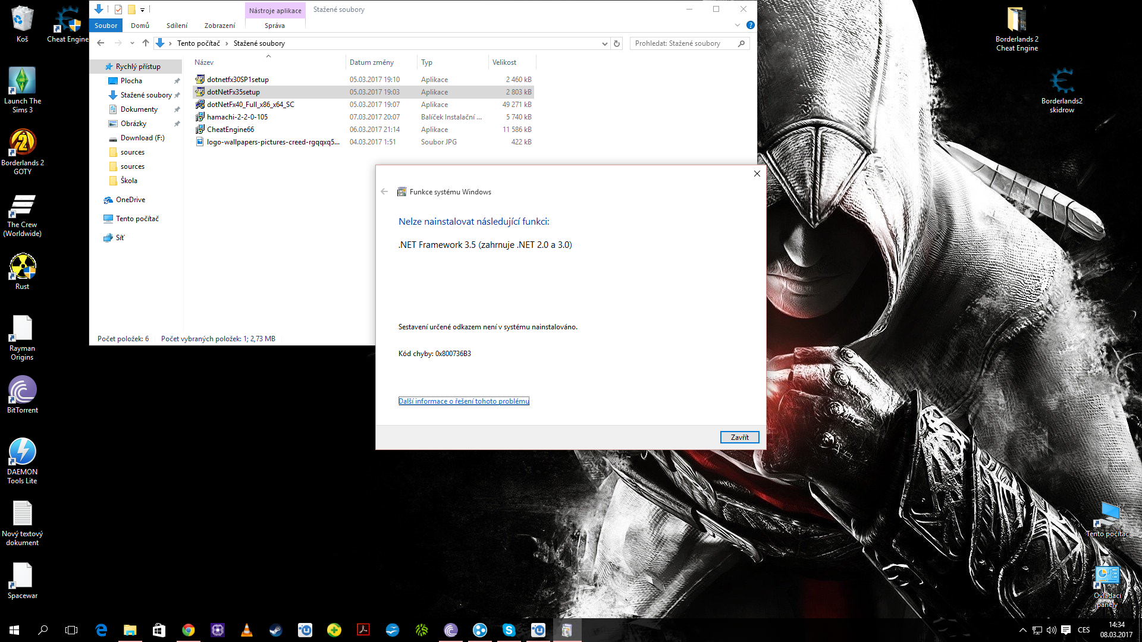
Task: Click the search box Prohledat Stažené soubory
Action: 684,43
